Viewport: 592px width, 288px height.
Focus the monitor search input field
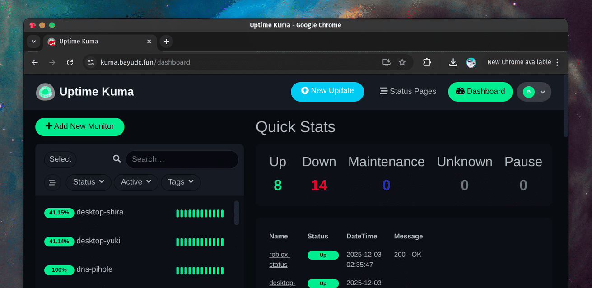pyautogui.click(x=183, y=159)
